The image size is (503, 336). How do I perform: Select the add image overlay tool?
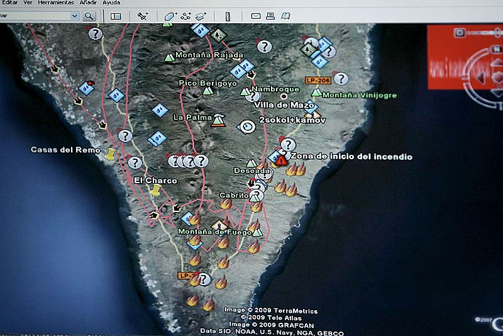point(201,16)
